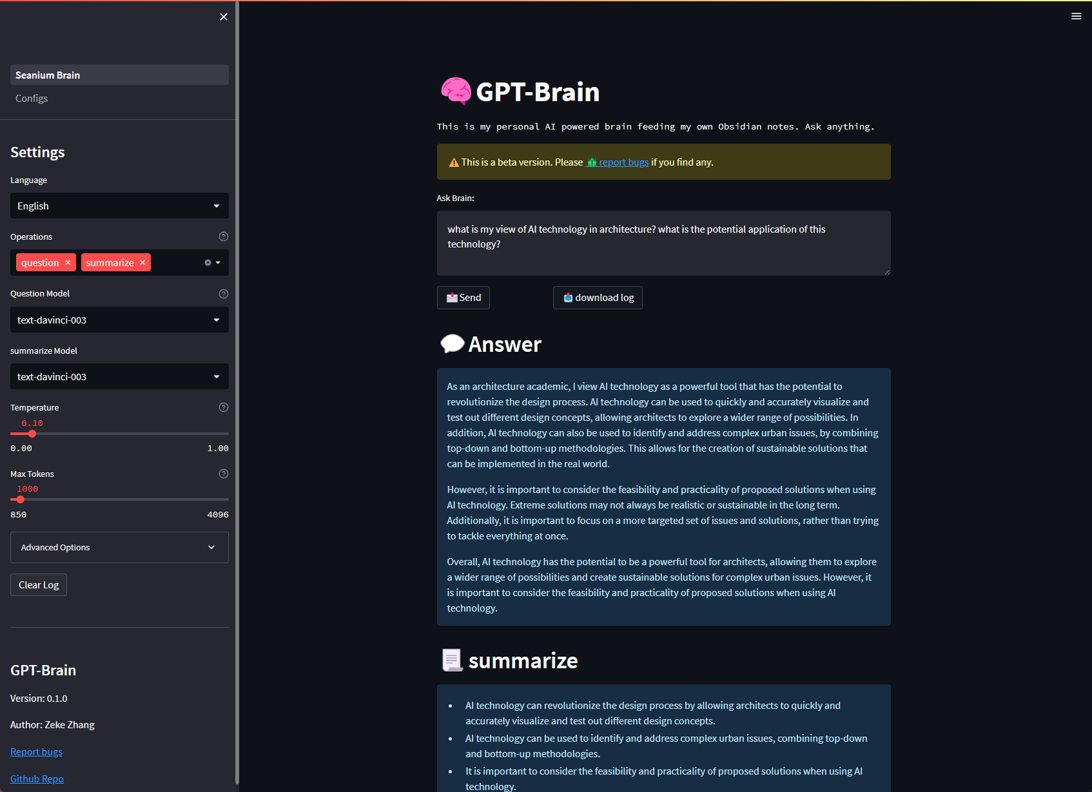Click the Max Tokens help icon
Viewport: 1092px width, 792px height.
point(224,474)
